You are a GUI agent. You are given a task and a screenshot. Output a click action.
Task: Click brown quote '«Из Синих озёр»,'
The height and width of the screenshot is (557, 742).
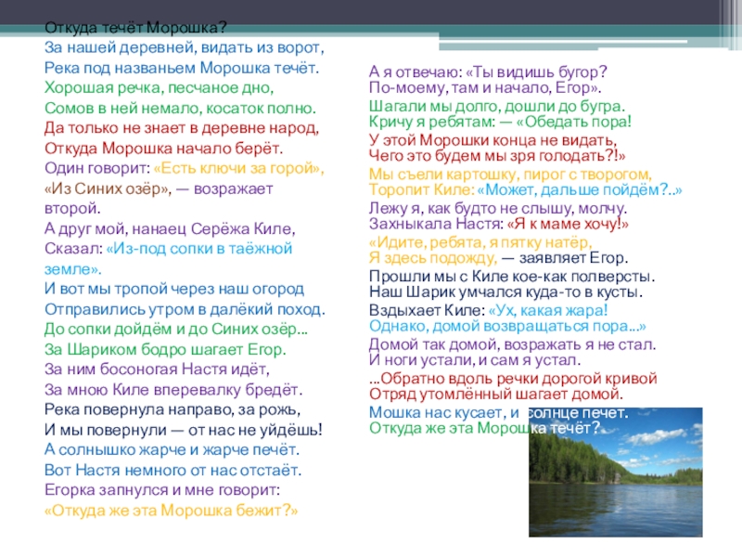coord(108,189)
